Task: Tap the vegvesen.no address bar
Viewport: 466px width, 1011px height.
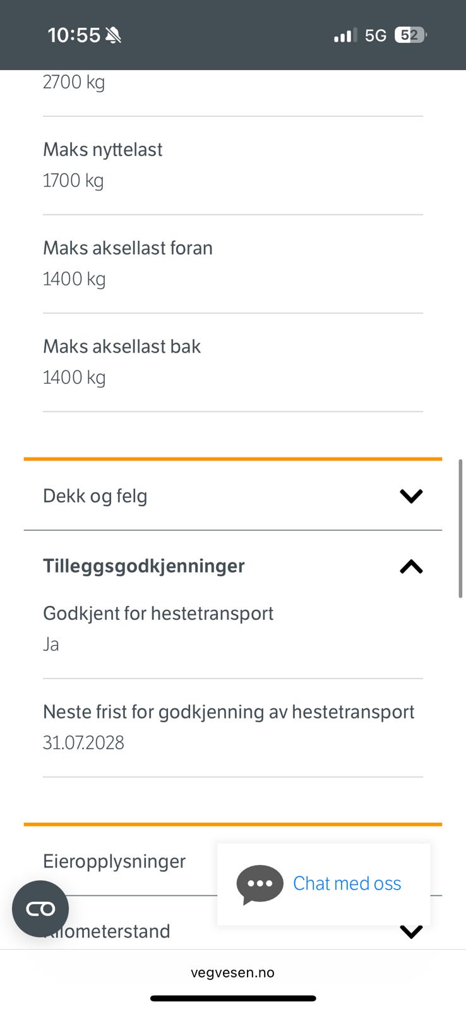Action: [232, 972]
